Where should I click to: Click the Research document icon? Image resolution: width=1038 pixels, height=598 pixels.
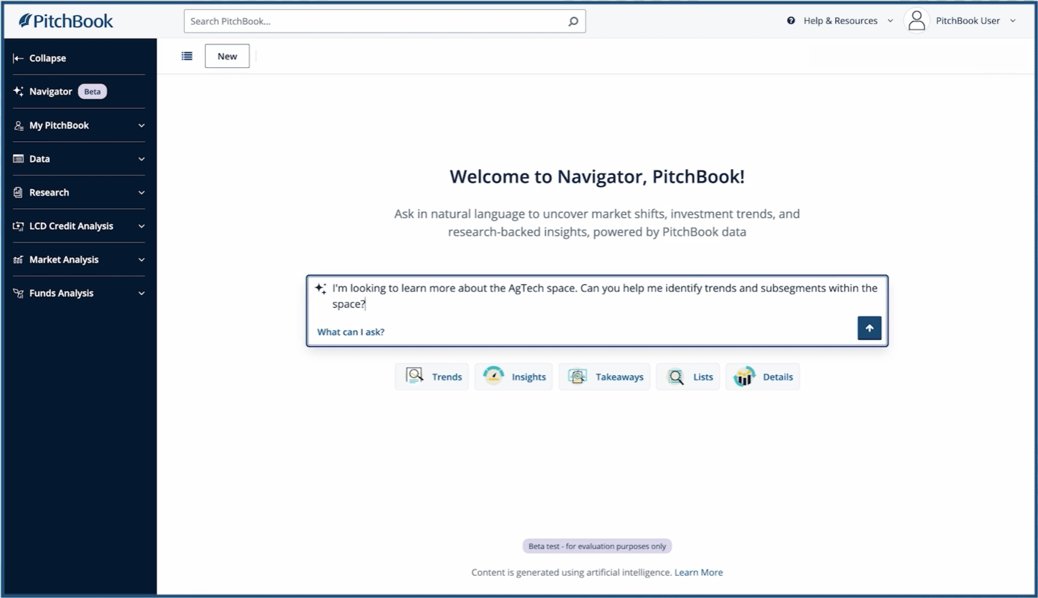[19, 193]
